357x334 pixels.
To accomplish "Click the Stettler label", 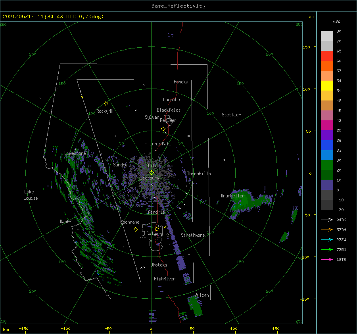I will tap(231, 115).
